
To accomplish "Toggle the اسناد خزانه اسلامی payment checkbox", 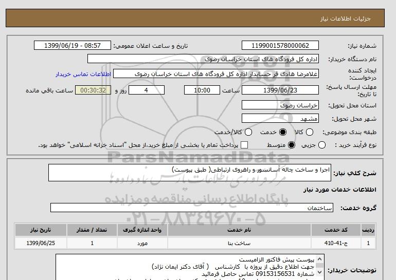I will [244, 145].
